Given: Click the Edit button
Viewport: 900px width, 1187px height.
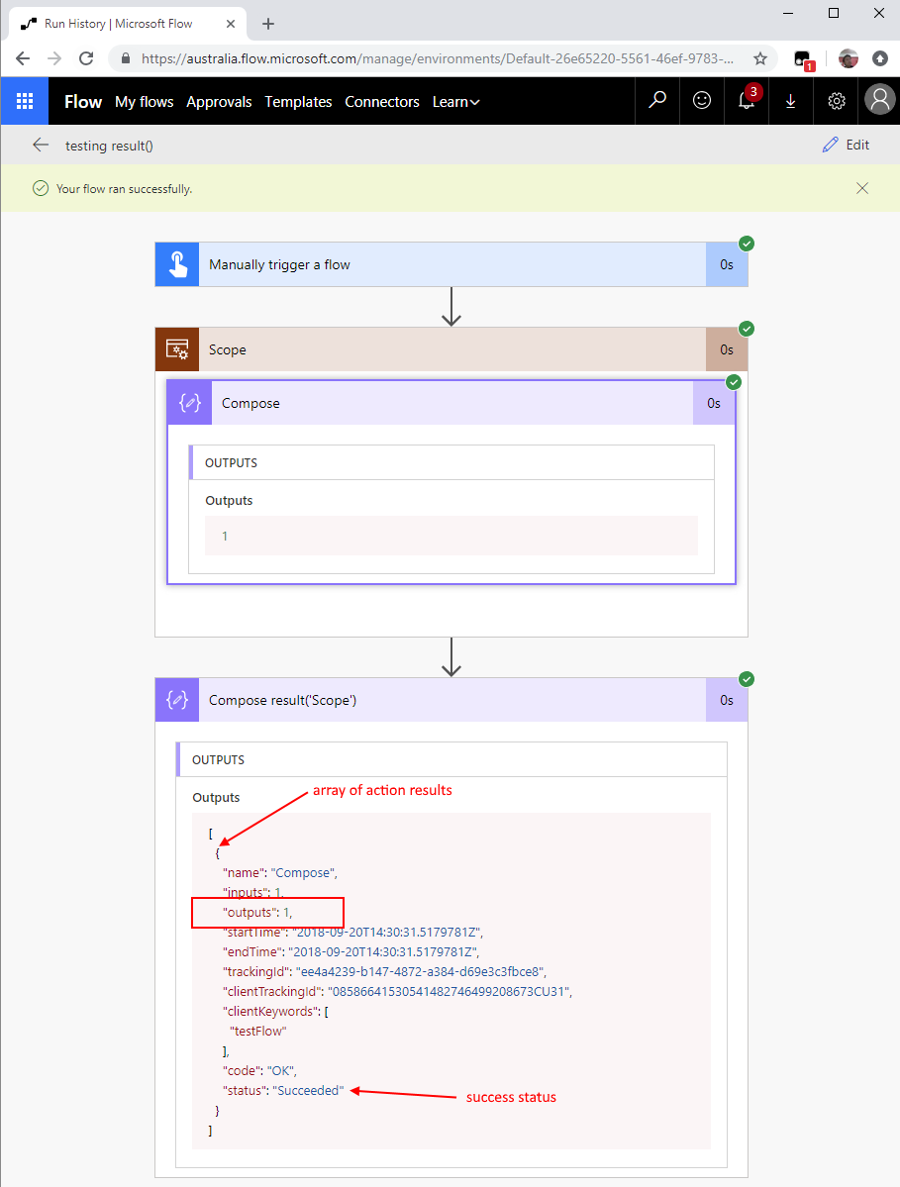Looking at the screenshot, I should (846, 146).
